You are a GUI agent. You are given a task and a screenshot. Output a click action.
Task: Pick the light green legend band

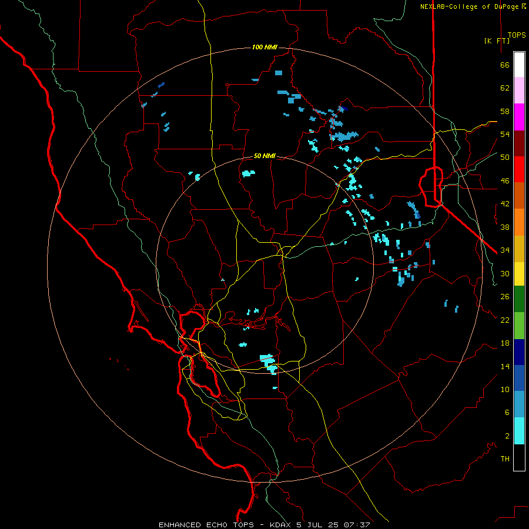519,326
